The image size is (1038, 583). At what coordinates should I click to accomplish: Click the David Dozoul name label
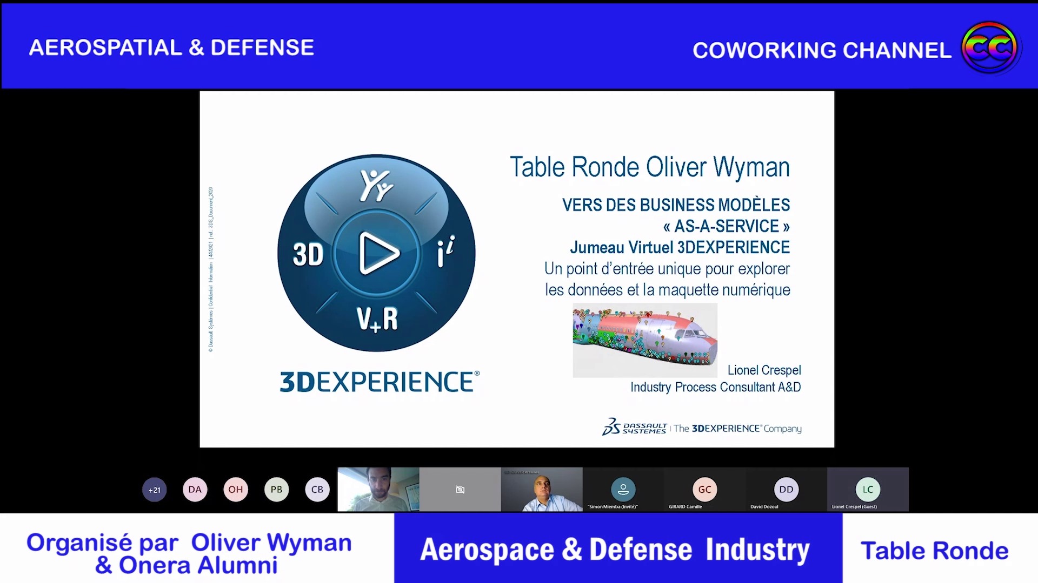click(764, 507)
